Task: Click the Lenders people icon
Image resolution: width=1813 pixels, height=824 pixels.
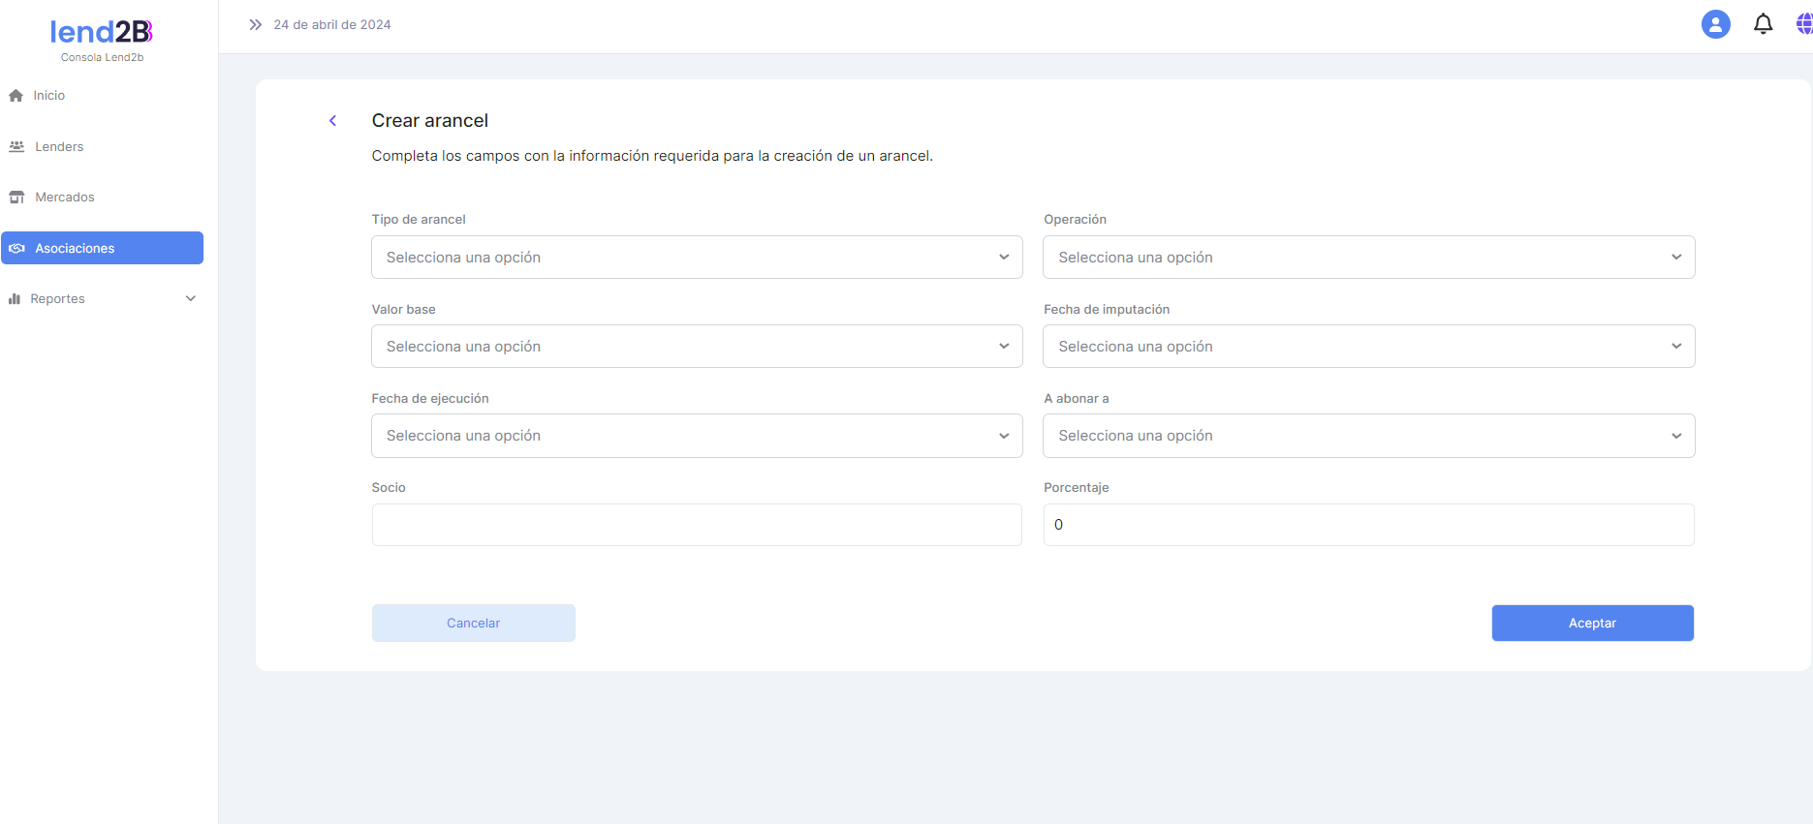Action: tap(16, 147)
